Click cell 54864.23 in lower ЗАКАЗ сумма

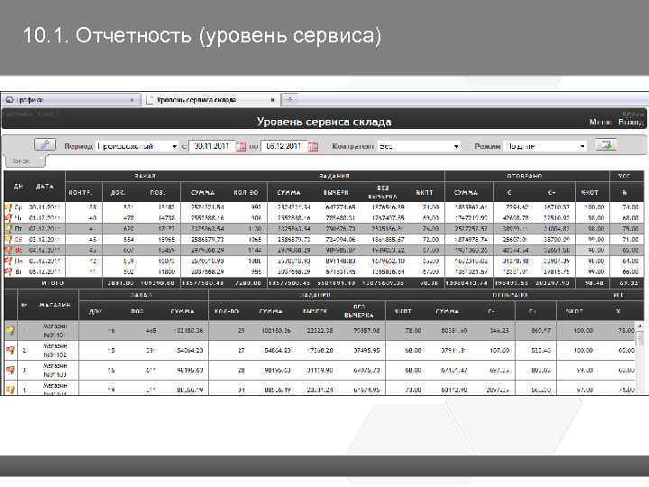pos(190,350)
